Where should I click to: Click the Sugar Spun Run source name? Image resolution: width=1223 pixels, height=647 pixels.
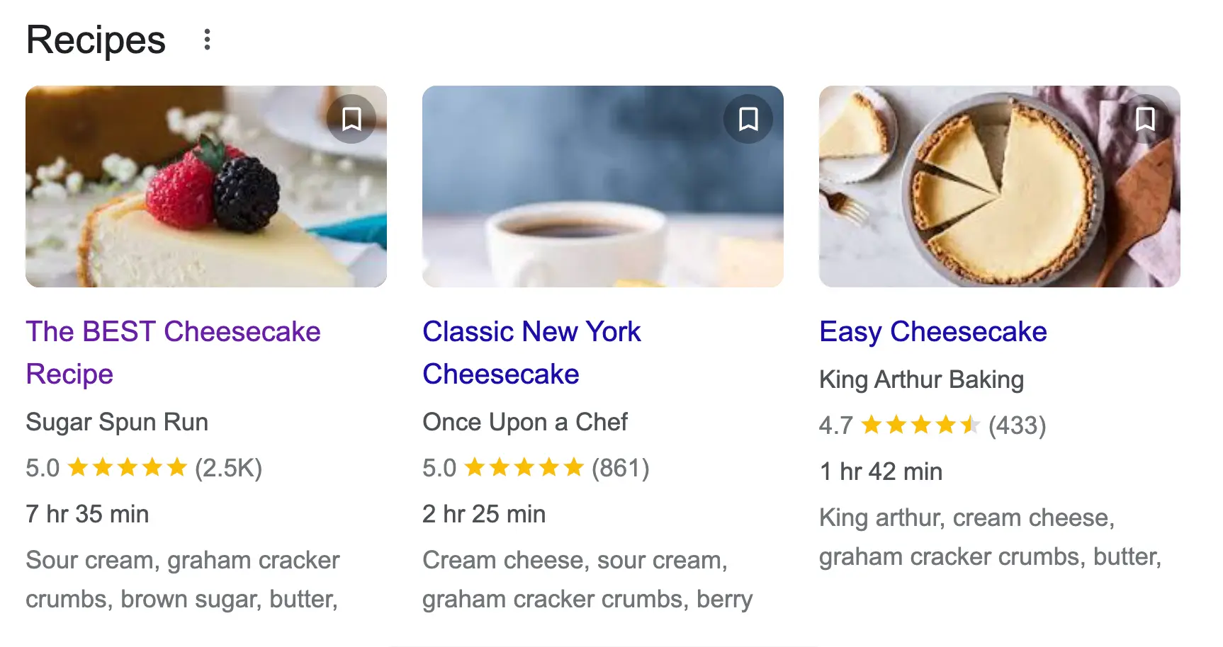pyautogui.click(x=117, y=422)
